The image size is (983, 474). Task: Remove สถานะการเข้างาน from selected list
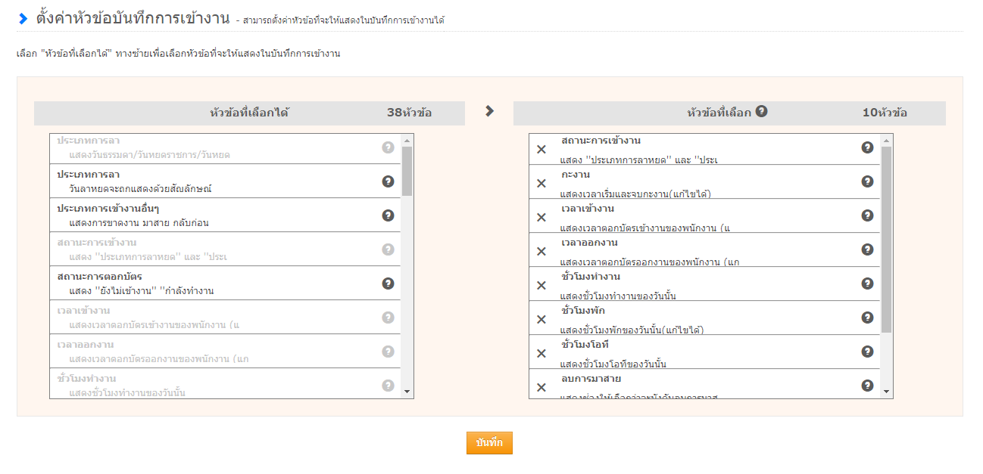(x=541, y=149)
